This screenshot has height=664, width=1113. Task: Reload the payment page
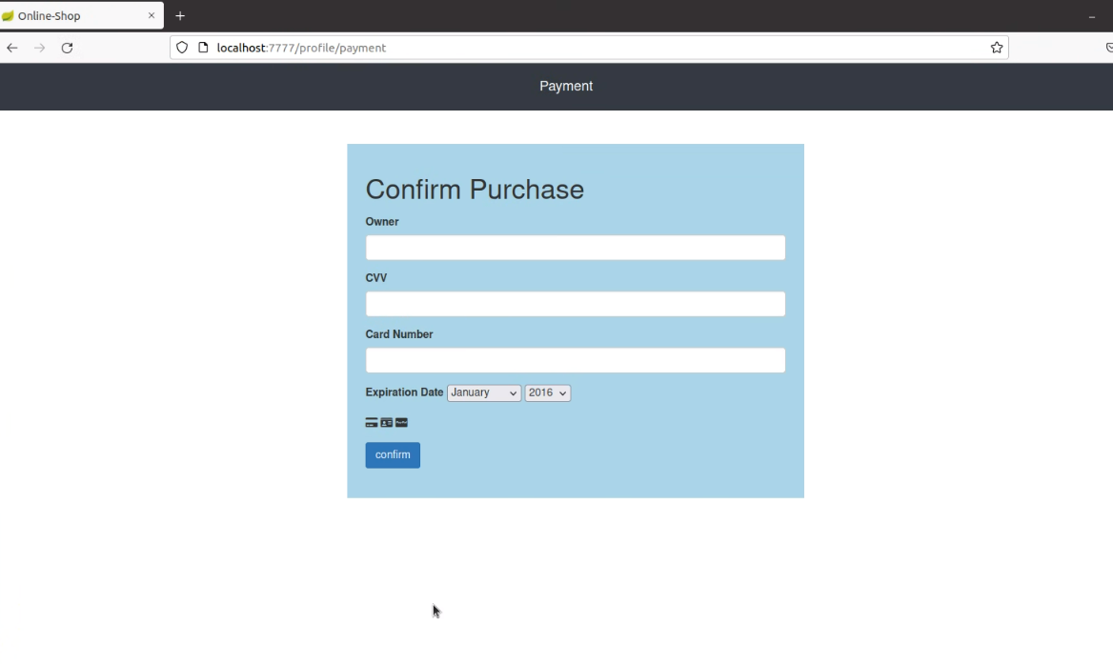(x=68, y=48)
